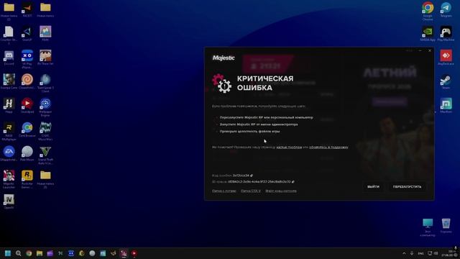460x259 pixels.
Task: Click the ВЫЙТИ button in error dialog
Action: pyautogui.click(x=373, y=187)
